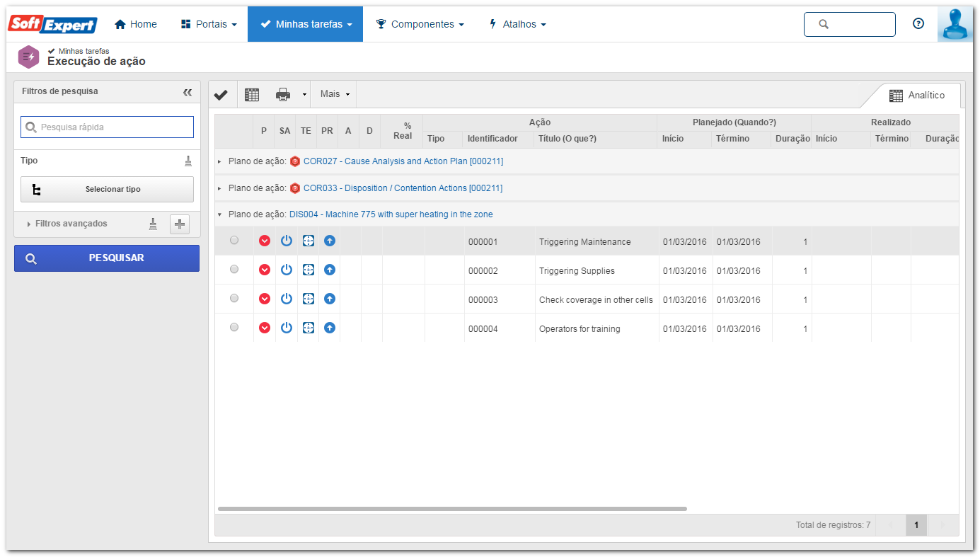Click the checkmark execute action toolbar icon
980x557 pixels.
click(221, 94)
